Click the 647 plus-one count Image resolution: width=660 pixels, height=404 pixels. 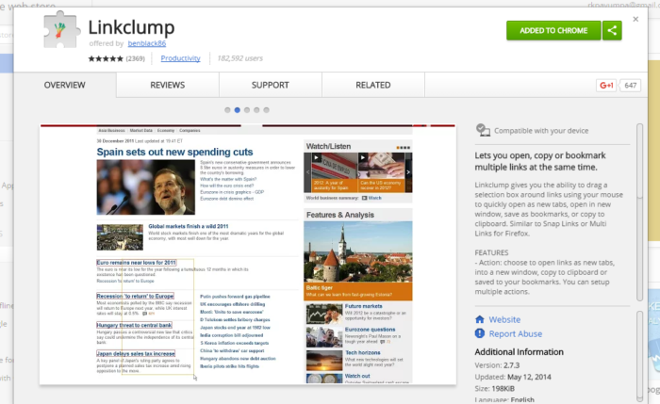pyautogui.click(x=630, y=86)
